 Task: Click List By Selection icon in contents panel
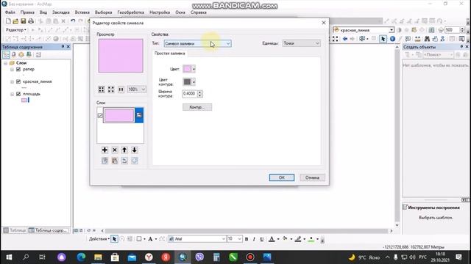(29, 54)
